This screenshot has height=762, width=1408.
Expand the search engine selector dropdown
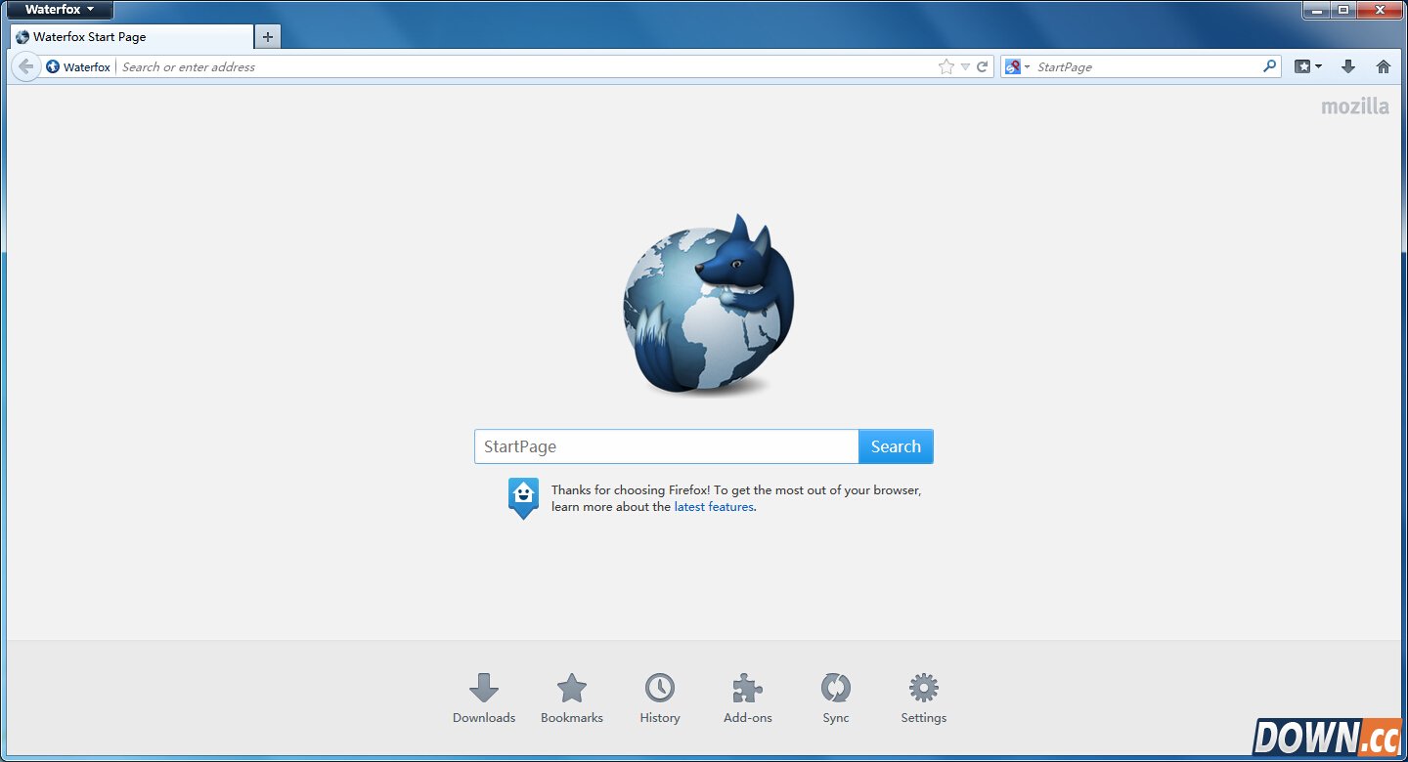point(1017,66)
